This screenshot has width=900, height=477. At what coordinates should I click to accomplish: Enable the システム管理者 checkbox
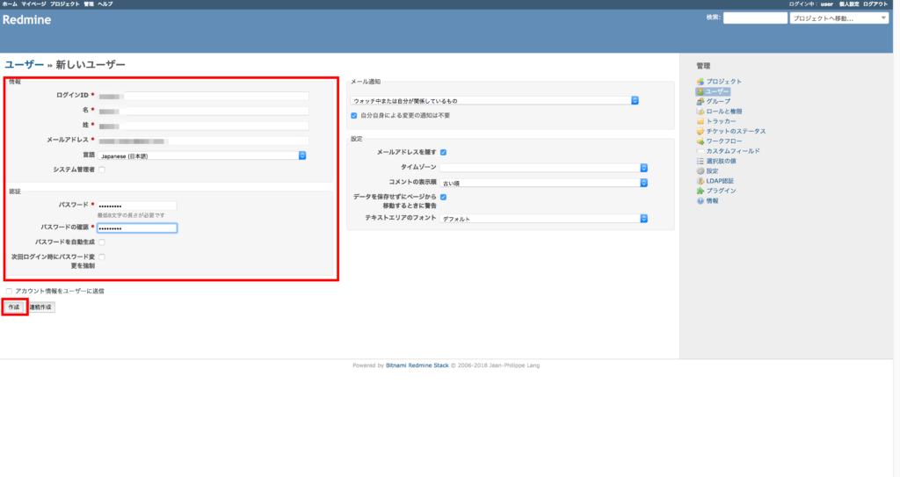pyautogui.click(x=102, y=170)
